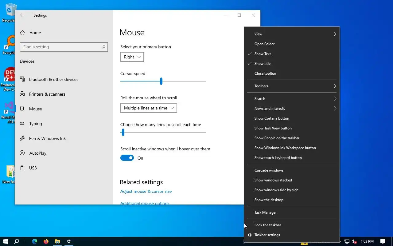
Task: Minimize the Settings window
Action: point(225,15)
